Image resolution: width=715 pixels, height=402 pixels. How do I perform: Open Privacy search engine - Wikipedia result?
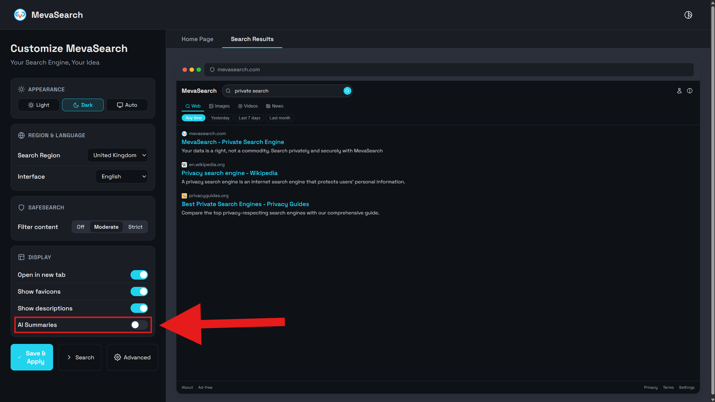(230, 173)
